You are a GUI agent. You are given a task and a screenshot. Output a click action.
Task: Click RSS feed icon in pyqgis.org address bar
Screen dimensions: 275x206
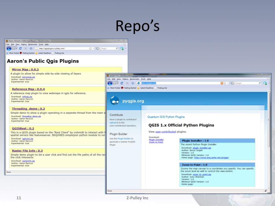(x=222, y=83)
